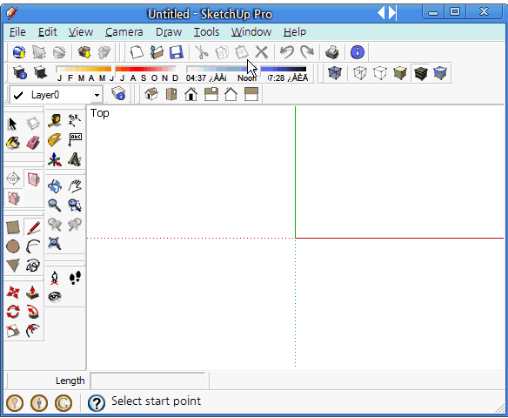Select the Pan hand tool
The image size is (508, 418).
tap(75, 186)
